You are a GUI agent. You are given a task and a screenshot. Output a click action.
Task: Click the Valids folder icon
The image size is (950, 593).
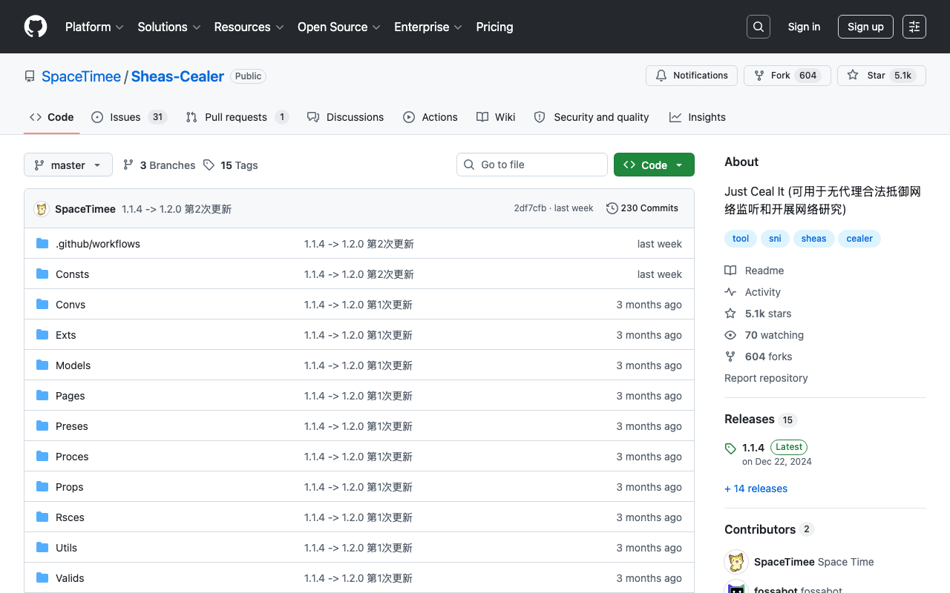pyautogui.click(x=42, y=578)
